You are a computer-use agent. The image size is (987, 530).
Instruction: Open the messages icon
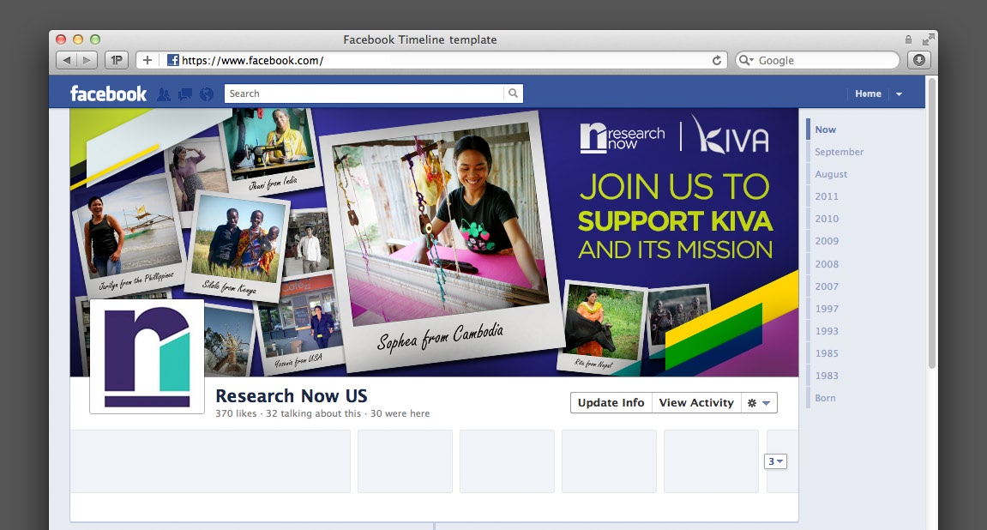point(184,94)
